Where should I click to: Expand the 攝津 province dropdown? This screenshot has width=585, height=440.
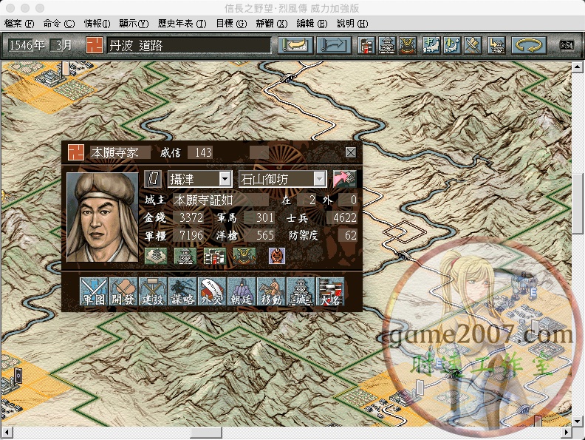coord(225,179)
